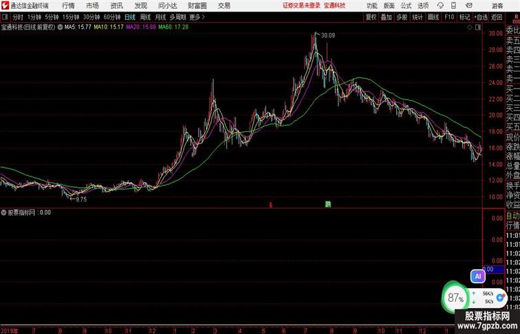Viewport: 520px width, 334px height.
Task: Switch to 5分钟 period
Action: click(x=52, y=17)
